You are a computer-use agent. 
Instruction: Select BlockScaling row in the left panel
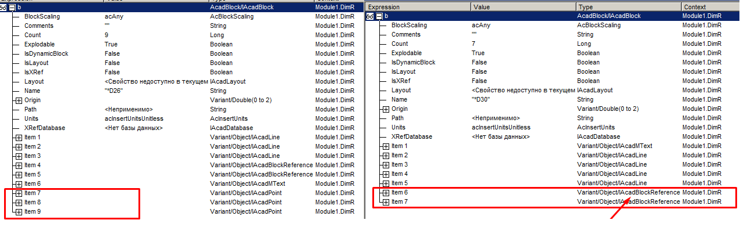click(182, 16)
